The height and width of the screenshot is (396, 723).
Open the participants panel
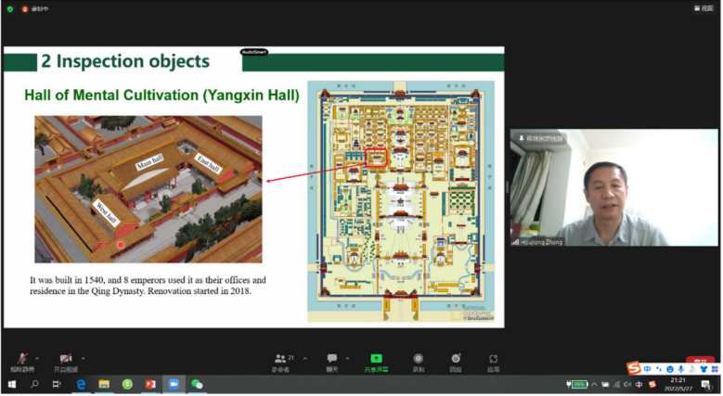[280, 361]
